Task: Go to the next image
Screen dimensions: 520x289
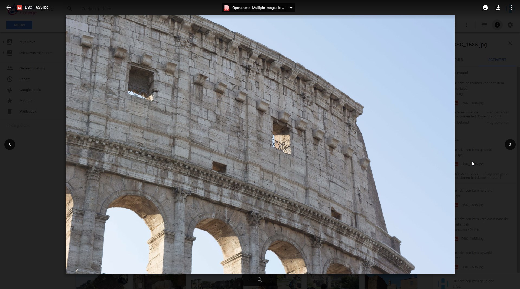Action: coord(510,144)
